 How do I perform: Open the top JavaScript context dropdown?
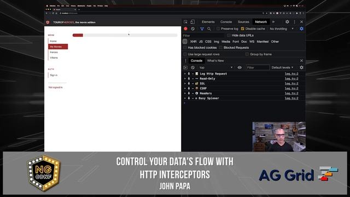[x=216, y=67]
